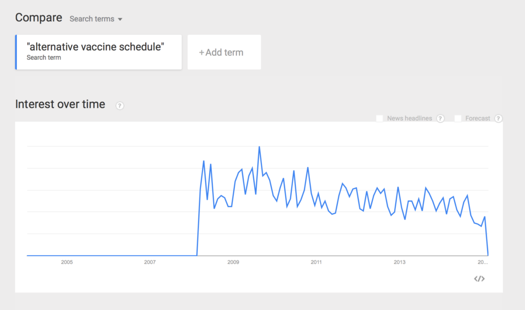
Task: Click the Search term subtitle text
Action: pyautogui.click(x=44, y=57)
